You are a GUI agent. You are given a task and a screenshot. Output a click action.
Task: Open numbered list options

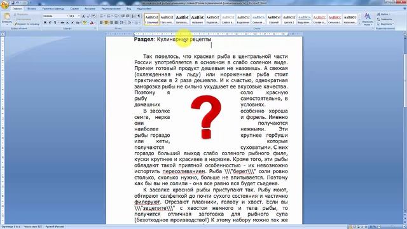point(109,16)
